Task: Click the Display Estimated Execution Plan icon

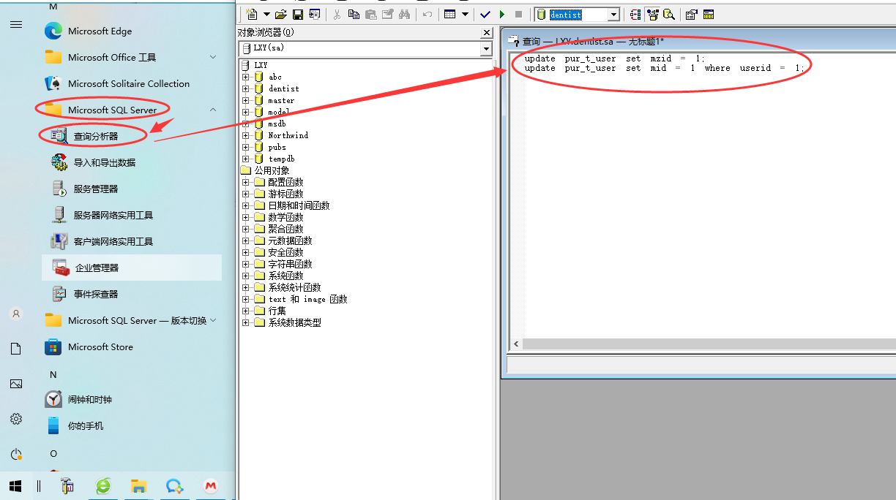Action: [635, 15]
